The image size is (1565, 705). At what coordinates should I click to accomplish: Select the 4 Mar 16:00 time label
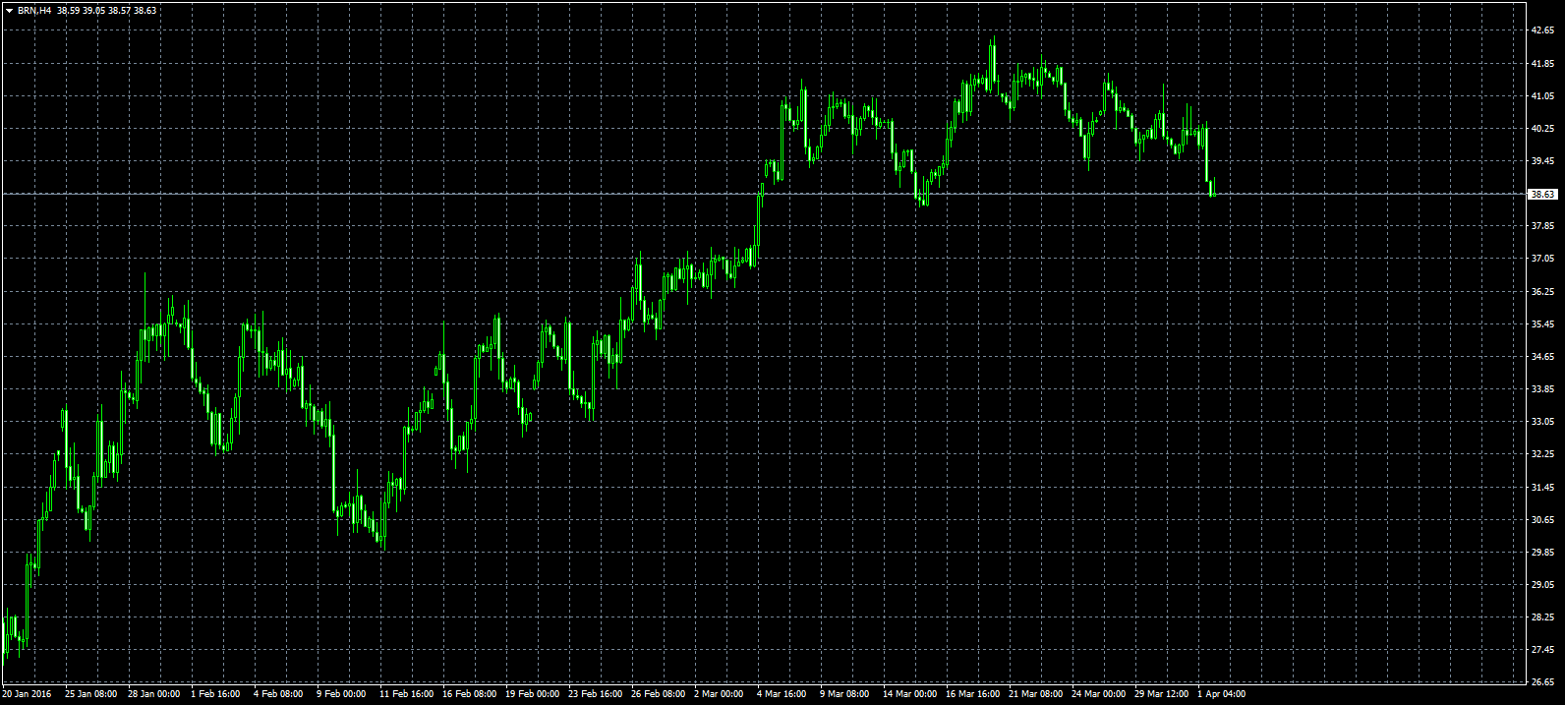coord(782,694)
